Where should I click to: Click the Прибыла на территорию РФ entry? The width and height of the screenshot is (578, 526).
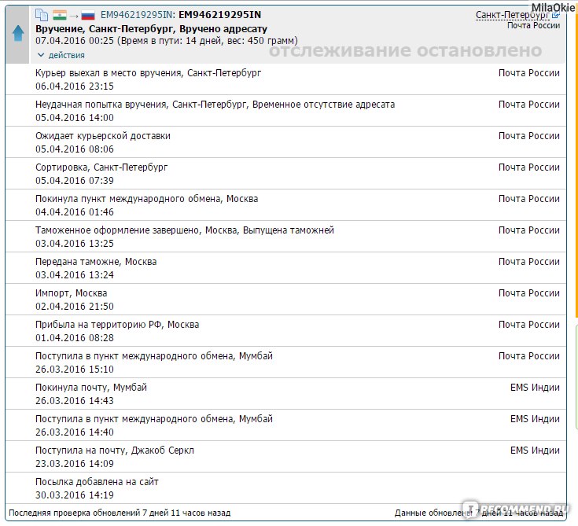click(x=117, y=325)
